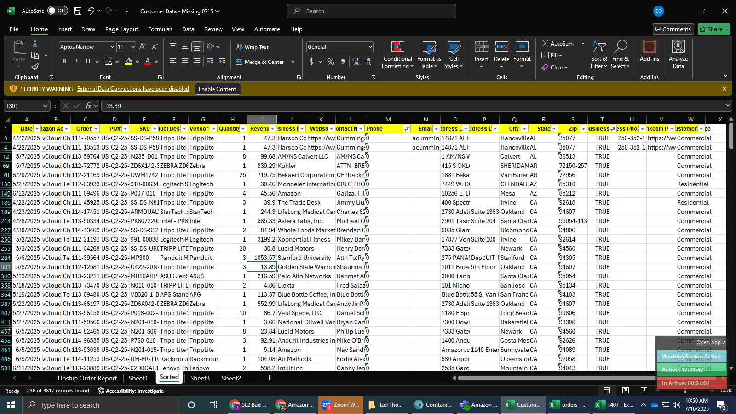Toggle Bold formatting
736x414 pixels.
point(64,62)
